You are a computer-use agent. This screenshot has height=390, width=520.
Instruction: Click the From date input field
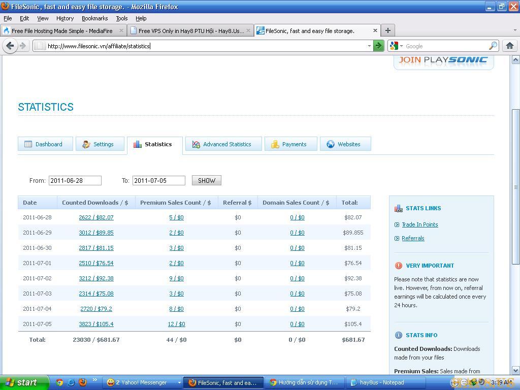(75, 180)
